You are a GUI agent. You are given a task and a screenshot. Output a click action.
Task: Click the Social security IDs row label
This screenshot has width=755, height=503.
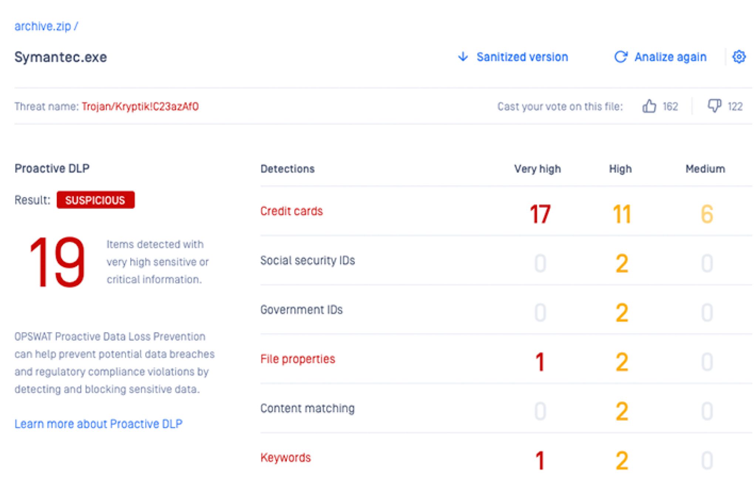(308, 260)
